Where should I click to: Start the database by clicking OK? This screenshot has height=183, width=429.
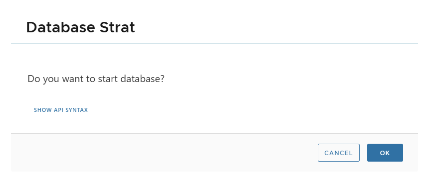click(x=385, y=153)
